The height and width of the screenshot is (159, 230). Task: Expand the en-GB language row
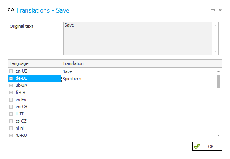pyautogui.click(x=11, y=107)
